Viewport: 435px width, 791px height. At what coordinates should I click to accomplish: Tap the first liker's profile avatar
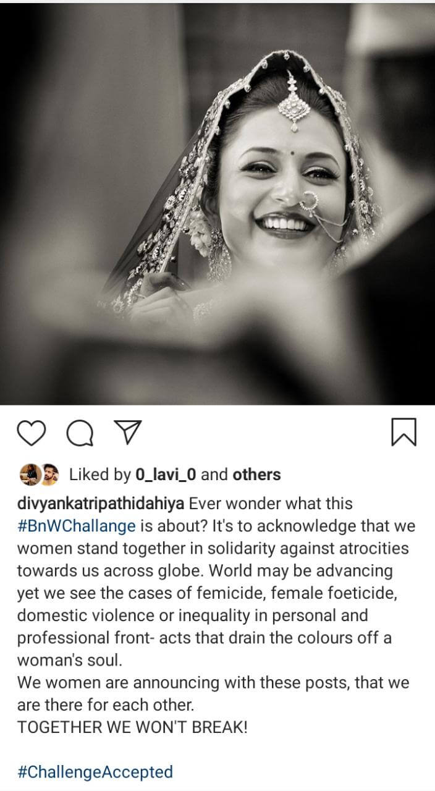(x=28, y=475)
